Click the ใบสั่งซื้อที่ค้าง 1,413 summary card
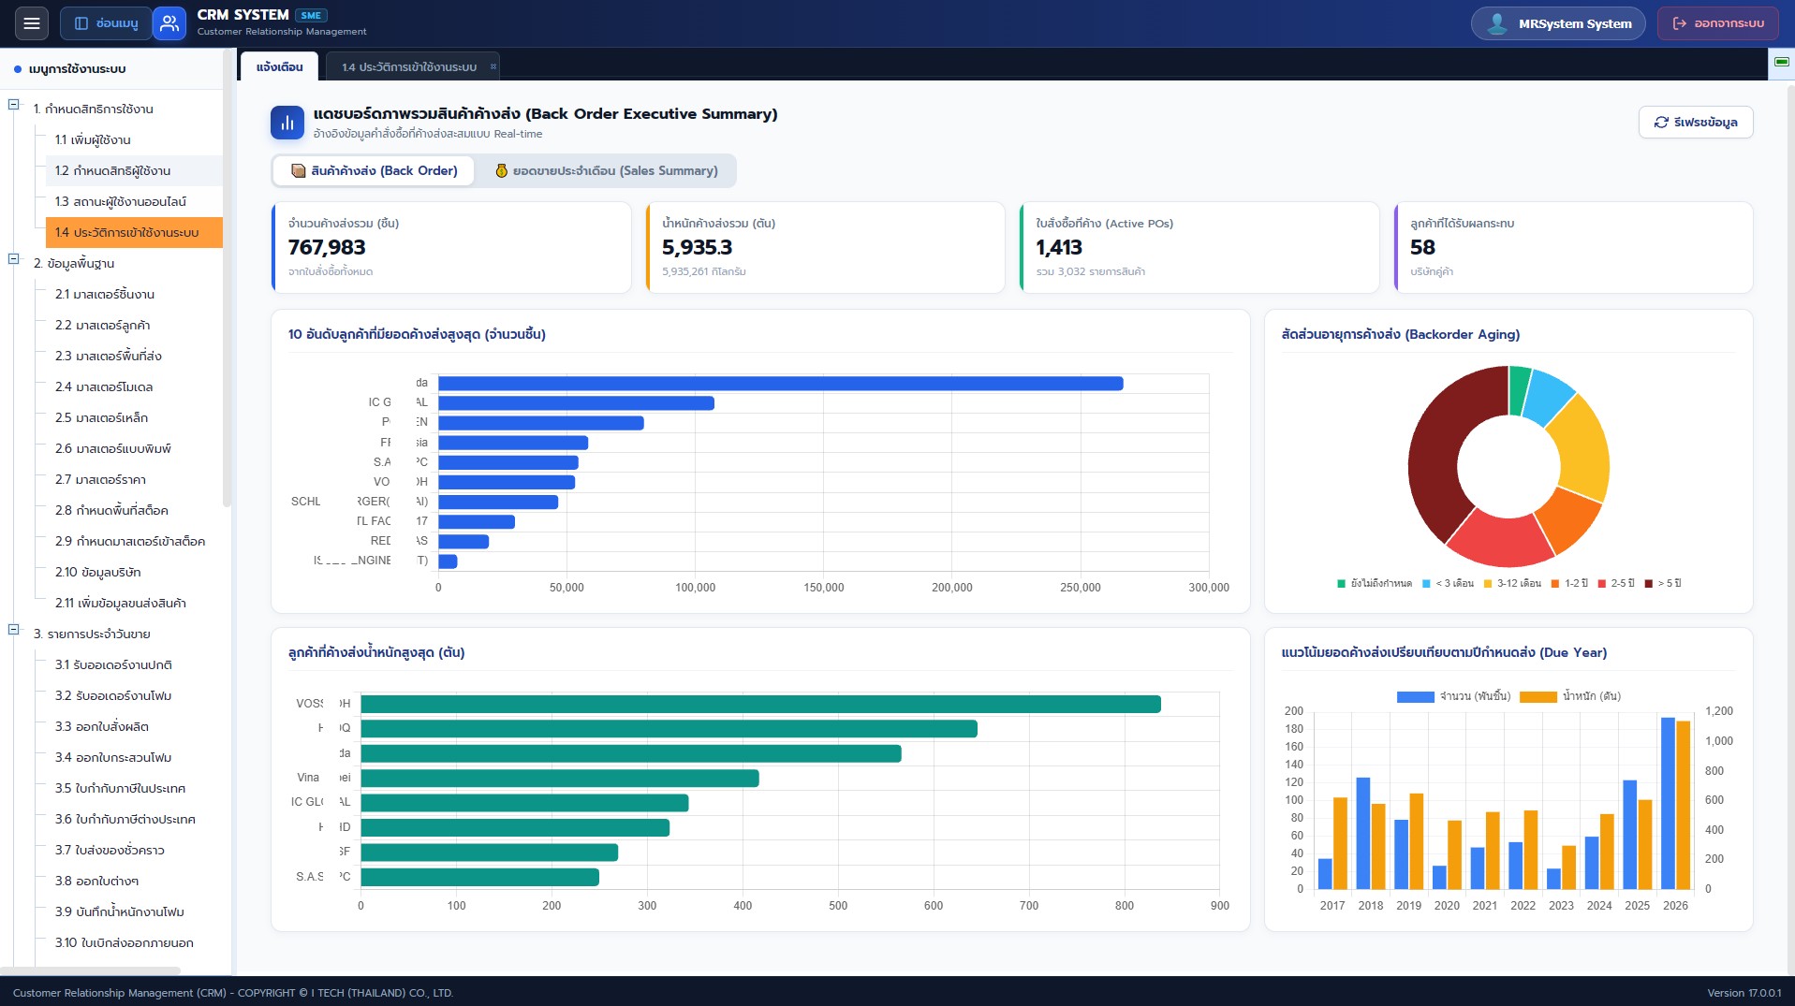The height and width of the screenshot is (1006, 1795). click(1199, 248)
